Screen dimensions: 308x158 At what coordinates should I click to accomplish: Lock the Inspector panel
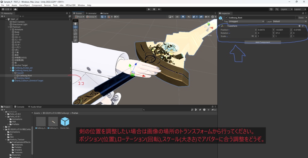click(x=303, y=13)
